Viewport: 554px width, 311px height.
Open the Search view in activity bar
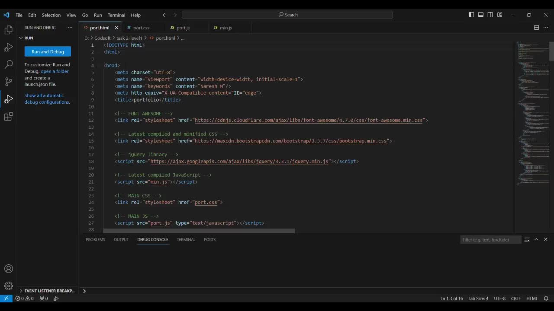pos(8,65)
